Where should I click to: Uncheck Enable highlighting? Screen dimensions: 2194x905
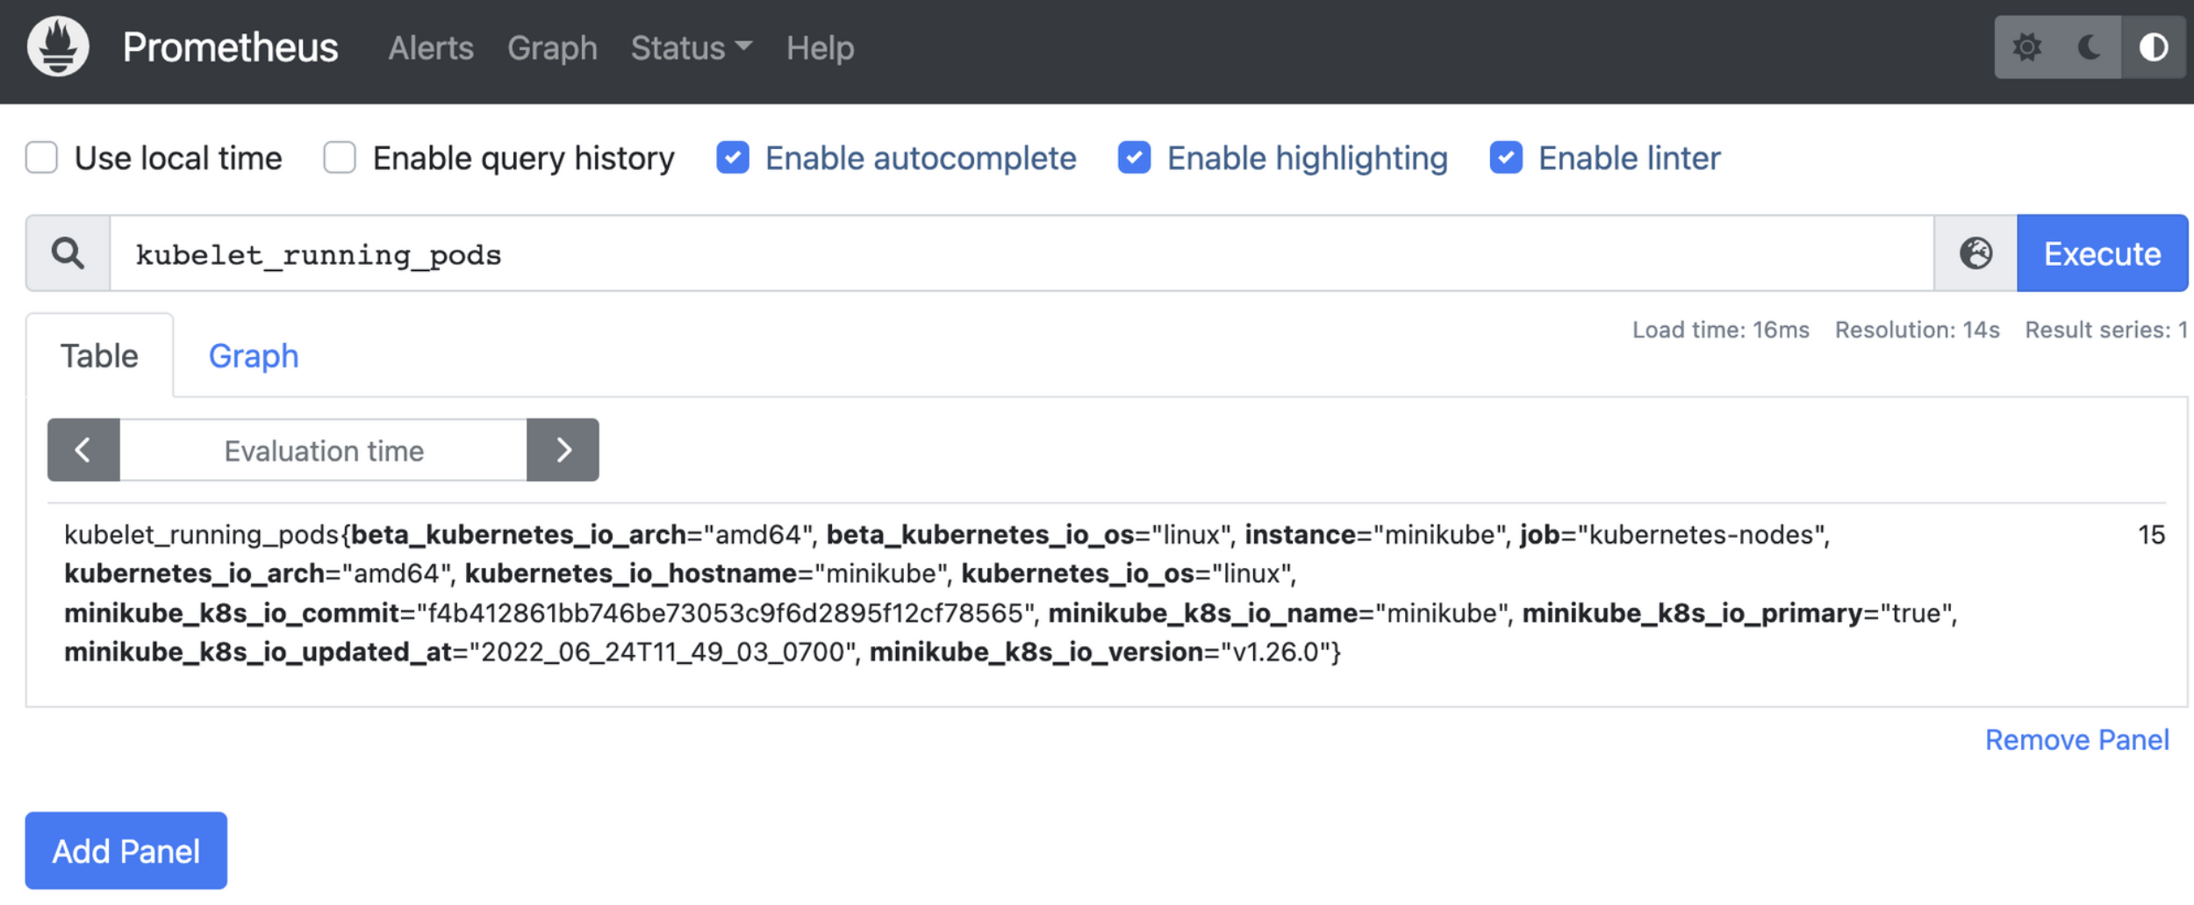[x=1134, y=158]
